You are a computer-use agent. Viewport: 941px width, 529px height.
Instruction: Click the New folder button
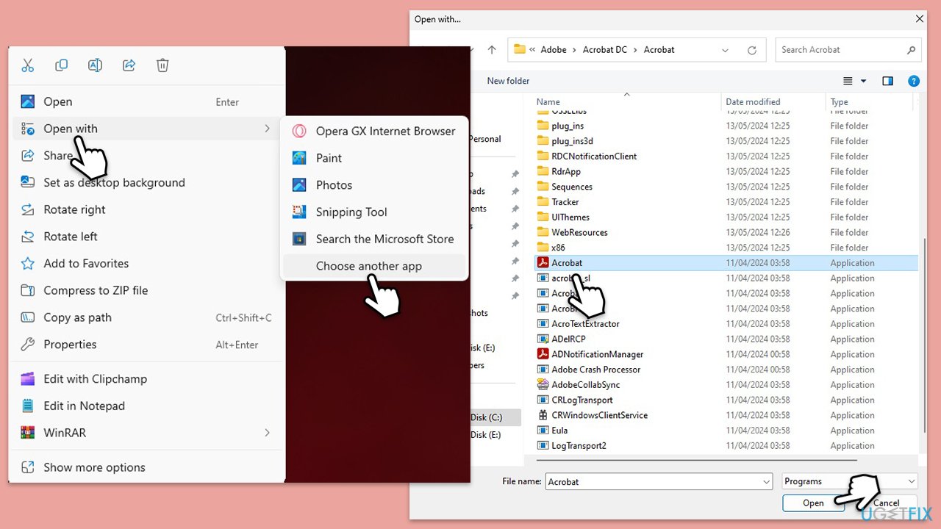[x=508, y=81]
